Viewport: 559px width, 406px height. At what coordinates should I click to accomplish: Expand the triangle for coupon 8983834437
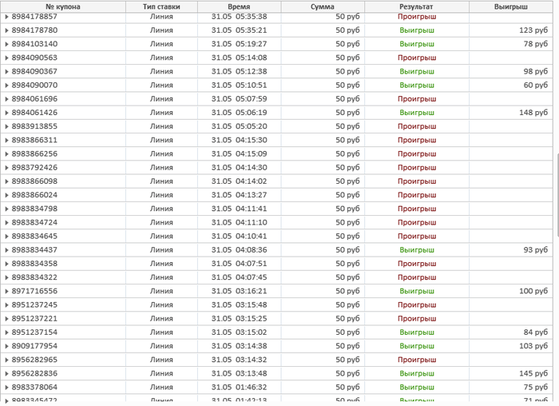(x=6, y=250)
